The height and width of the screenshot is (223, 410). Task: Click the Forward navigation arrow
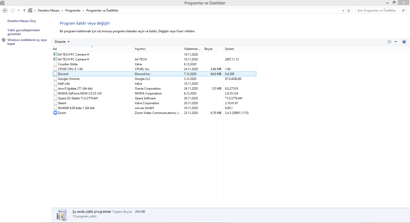(x=12, y=10)
